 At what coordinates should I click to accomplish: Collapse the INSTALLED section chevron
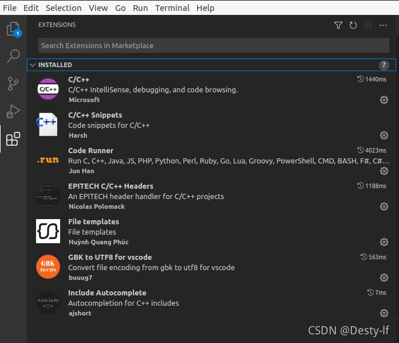pyautogui.click(x=33, y=65)
